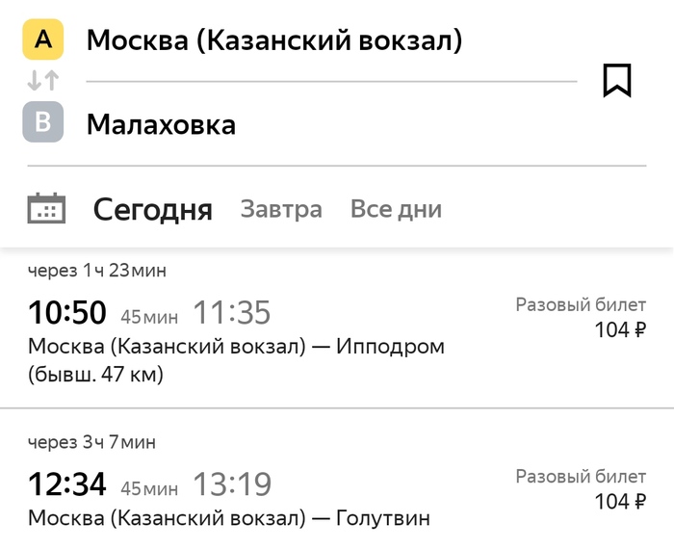
Task: Click the 11:35 arrival time
Action: 232,313
